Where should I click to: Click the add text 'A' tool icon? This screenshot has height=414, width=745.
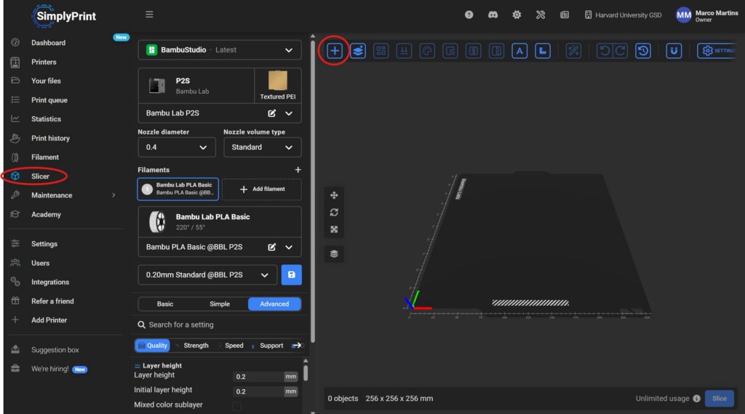(519, 51)
